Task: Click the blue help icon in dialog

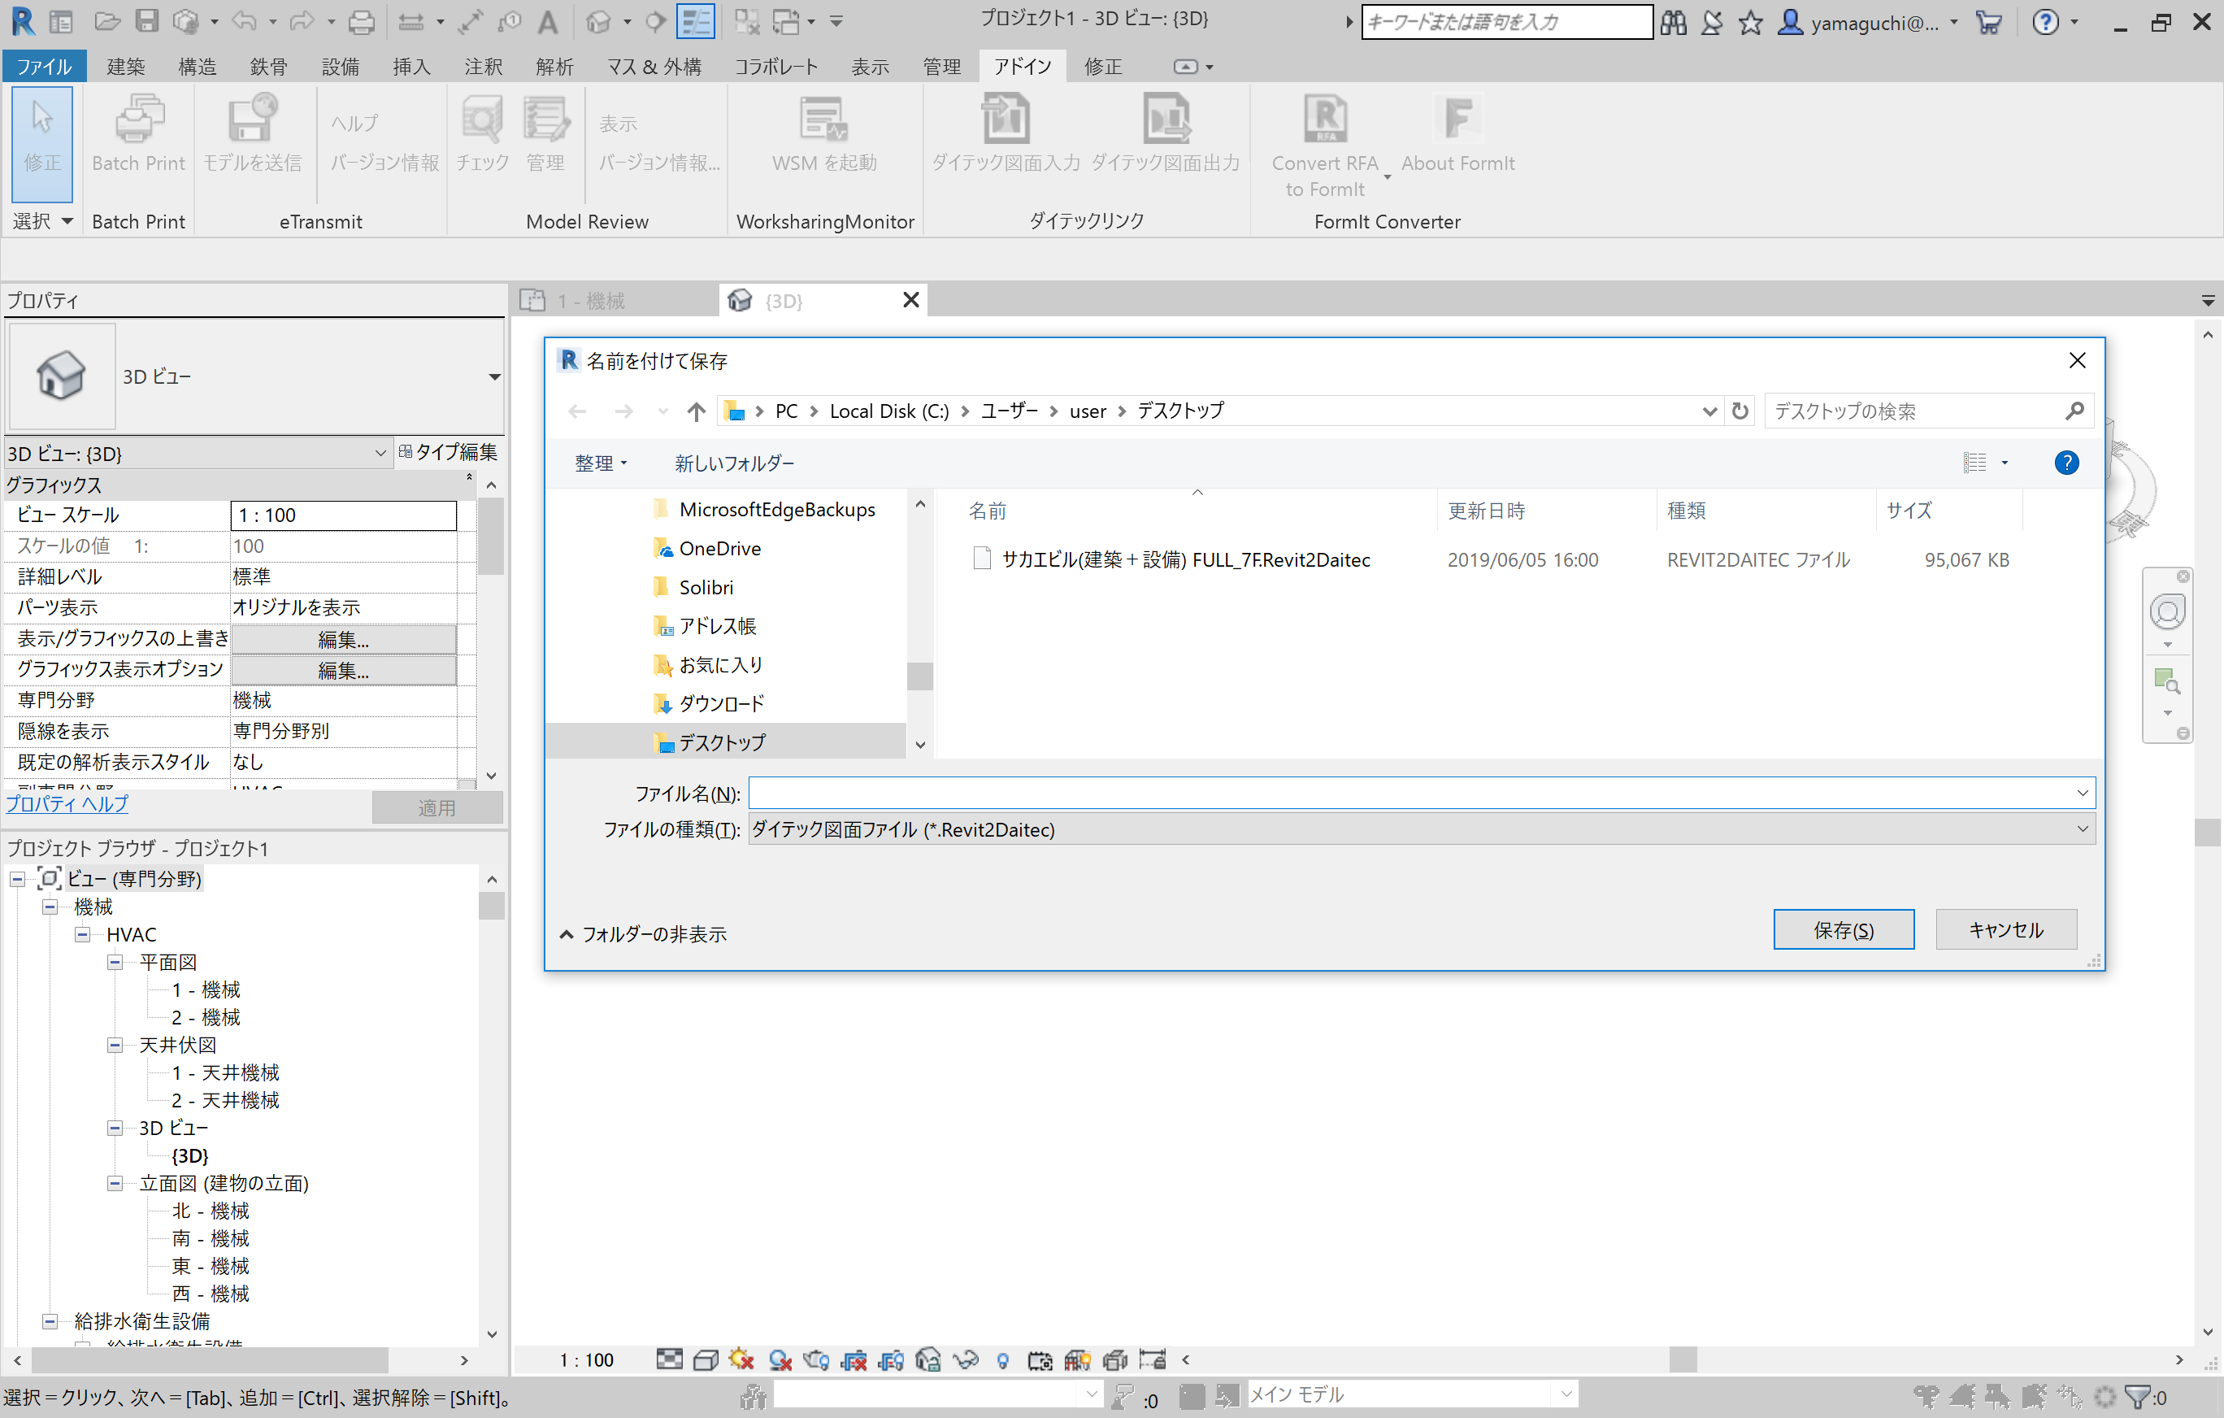Action: point(2066,463)
